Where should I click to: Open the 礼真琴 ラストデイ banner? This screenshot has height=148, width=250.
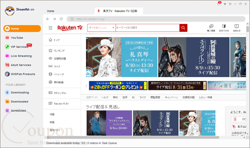click(122, 57)
